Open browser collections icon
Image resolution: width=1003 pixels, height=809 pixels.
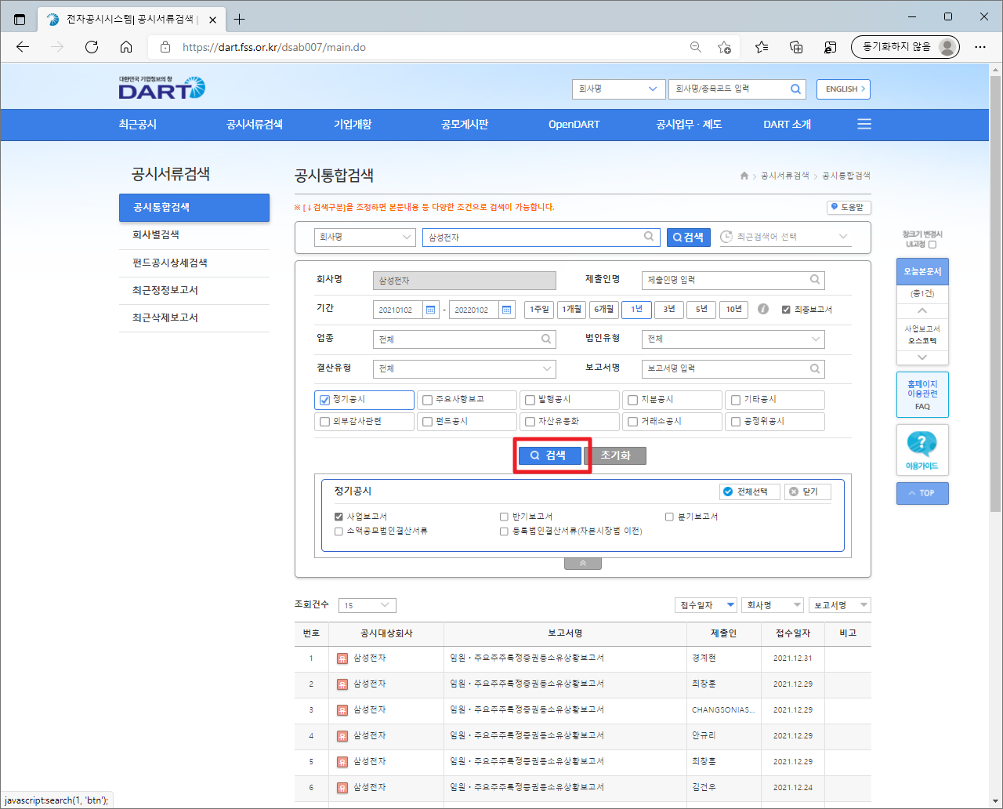pyautogui.click(x=796, y=47)
